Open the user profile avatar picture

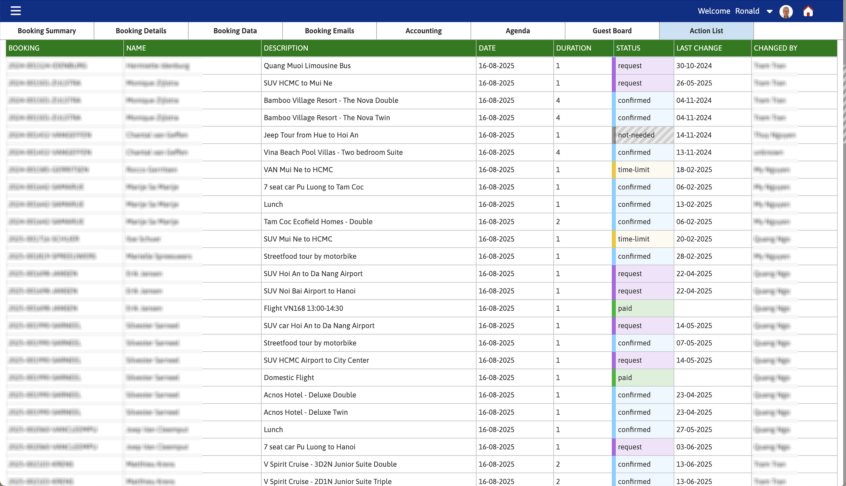786,11
